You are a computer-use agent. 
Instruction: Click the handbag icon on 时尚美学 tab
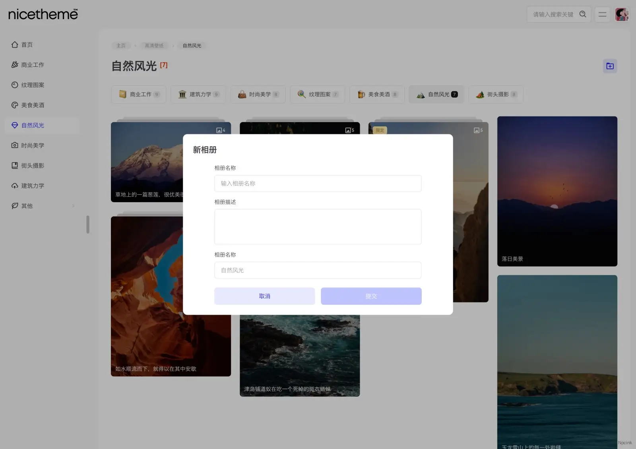[x=242, y=94]
